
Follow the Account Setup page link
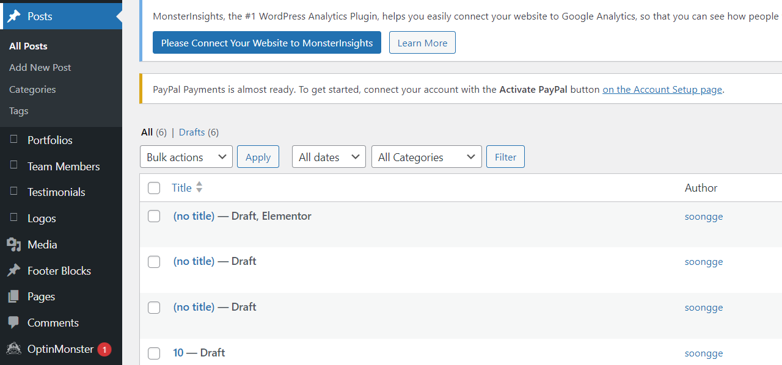[x=662, y=90]
